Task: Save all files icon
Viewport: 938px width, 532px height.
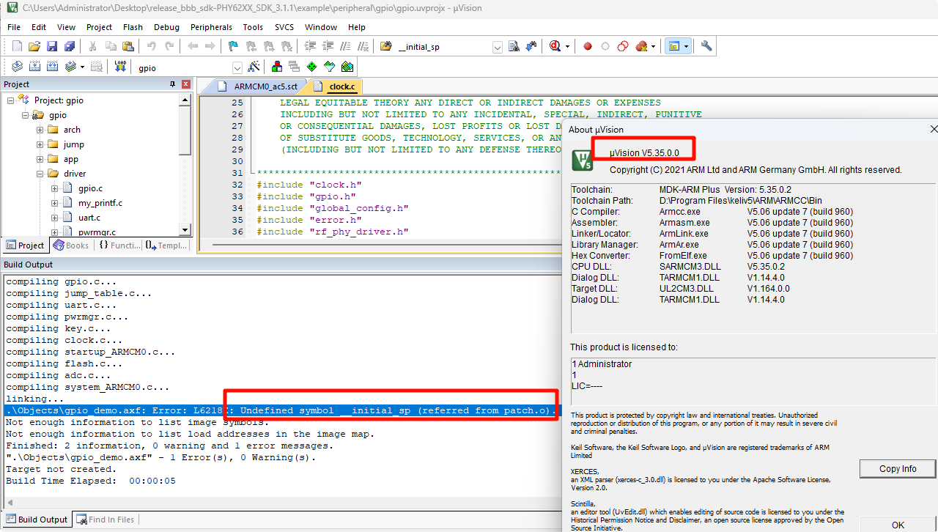Action: click(x=70, y=46)
